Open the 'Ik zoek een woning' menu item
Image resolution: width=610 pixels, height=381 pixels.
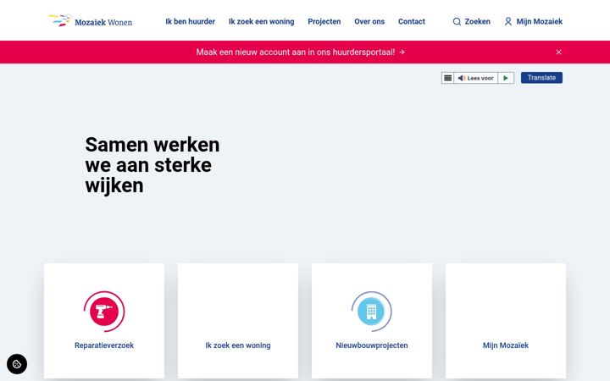click(262, 21)
